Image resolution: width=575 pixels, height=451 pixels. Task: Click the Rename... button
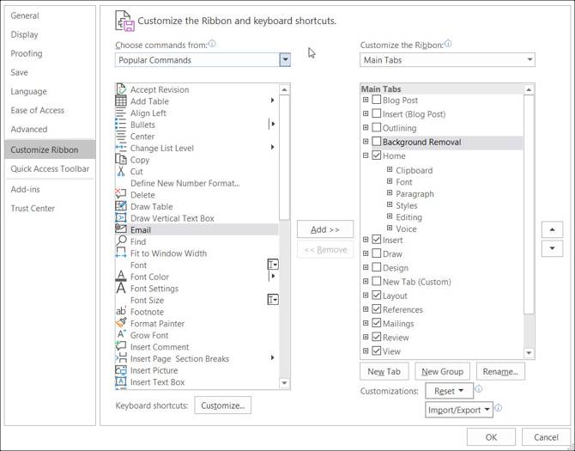point(500,371)
